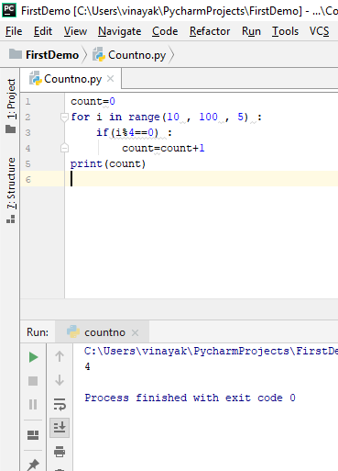Close the Countno.py editor tab
338x471 pixels.
pyautogui.click(x=111, y=79)
